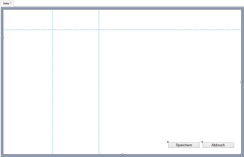Select the right-edge resize handle
The width and height of the screenshot is (244, 157).
click(x=241, y=82)
